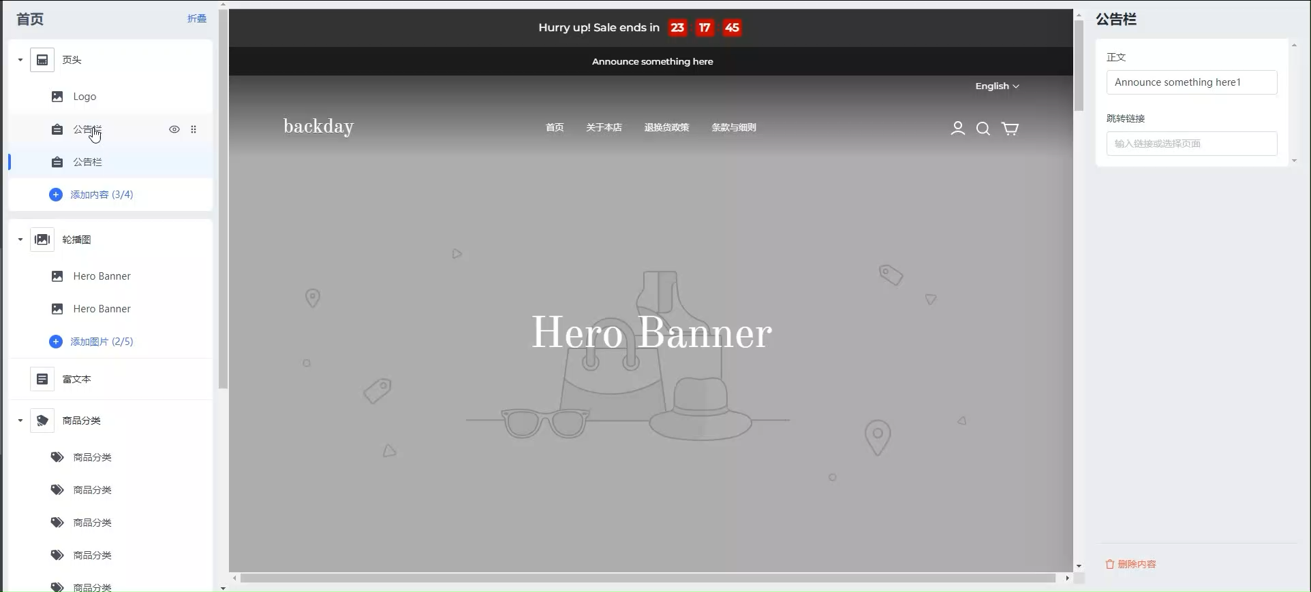Click the preview vertical scrollbar thumb
This screenshot has width=1311, height=592.
pyautogui.click(x=1079, y=65)
